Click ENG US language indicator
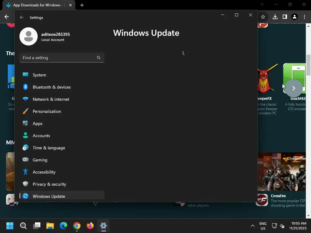Image resolution: width=311 pixels, height=233 pixels. pyautogui.click(x=263, y=226)
